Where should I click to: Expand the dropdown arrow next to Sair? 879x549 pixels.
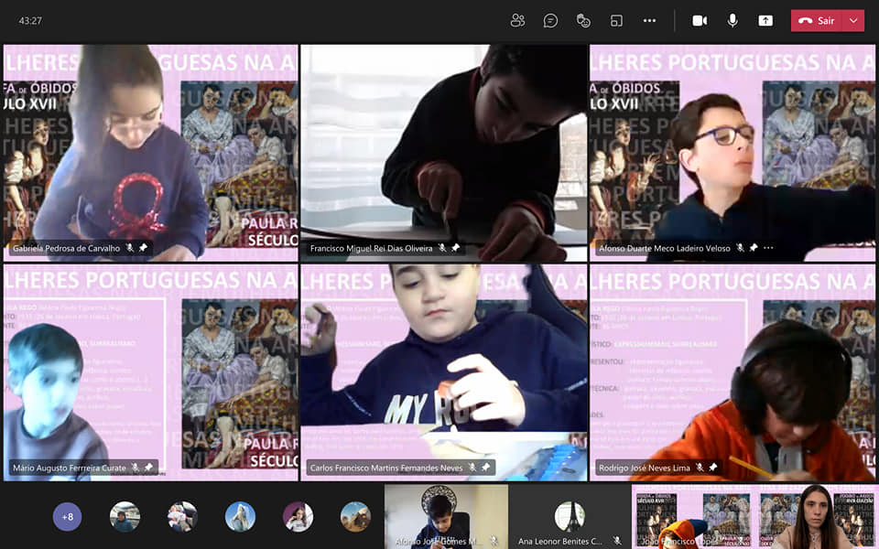point(854,20)
